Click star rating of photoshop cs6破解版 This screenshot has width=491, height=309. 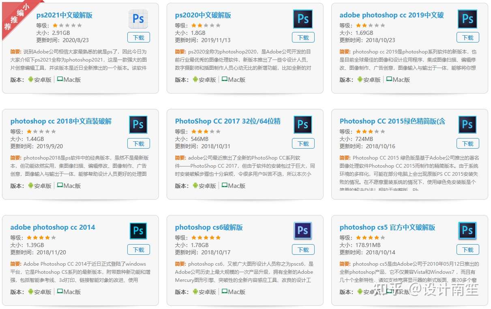[206, 237]
